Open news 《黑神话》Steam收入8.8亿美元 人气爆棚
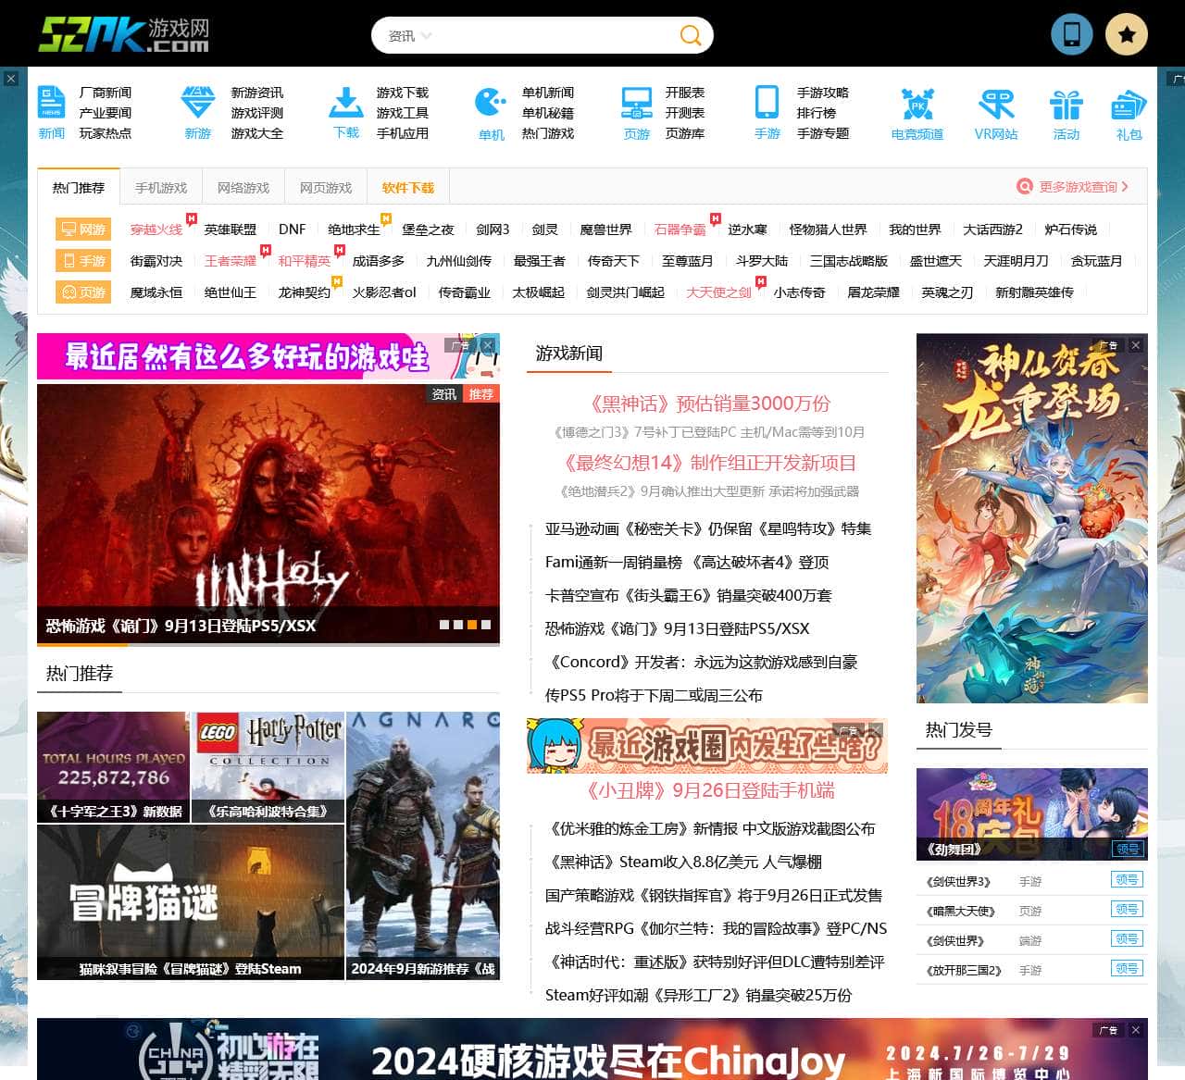This screenshot has height=1080, width=1185. [685, 862]
